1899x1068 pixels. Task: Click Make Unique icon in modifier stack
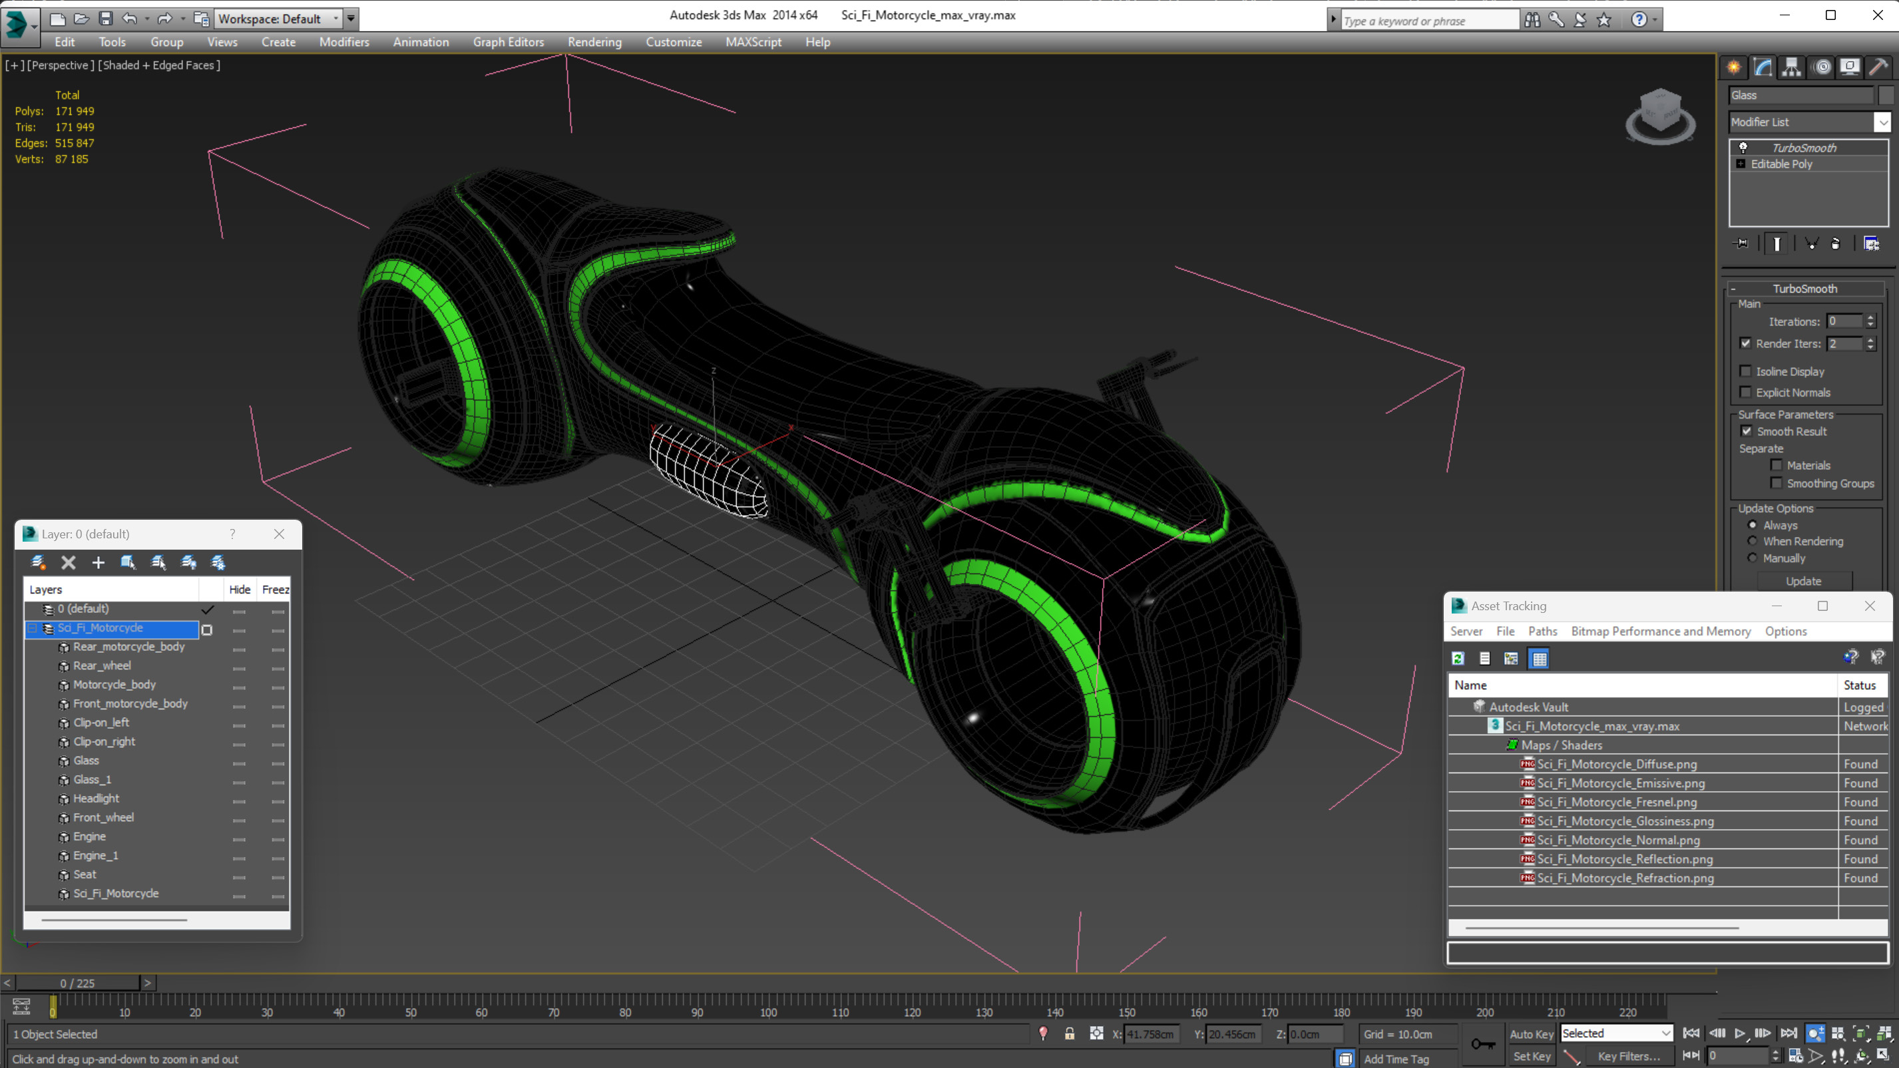click(x=1810, y=244)
